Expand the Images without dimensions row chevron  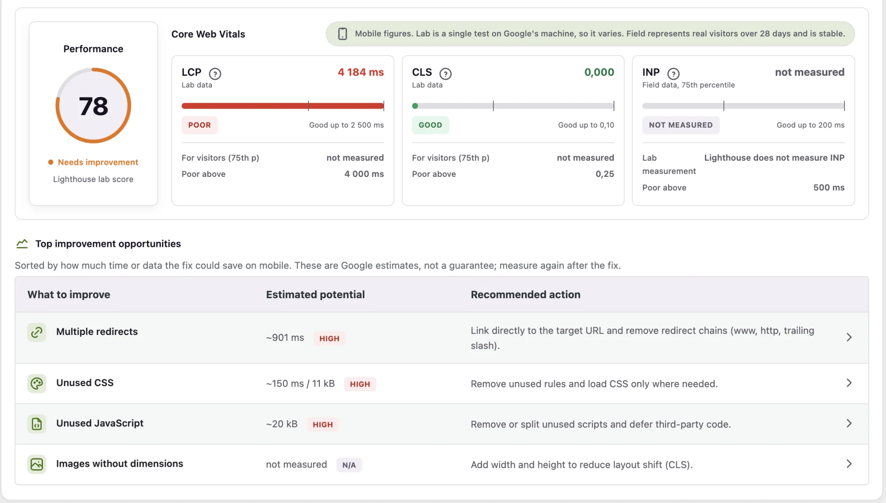(x=849, y=464)
